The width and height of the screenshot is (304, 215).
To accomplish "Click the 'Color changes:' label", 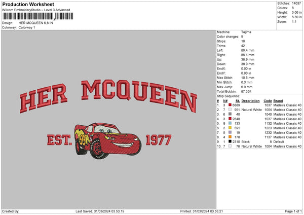I will coord(228,37).
